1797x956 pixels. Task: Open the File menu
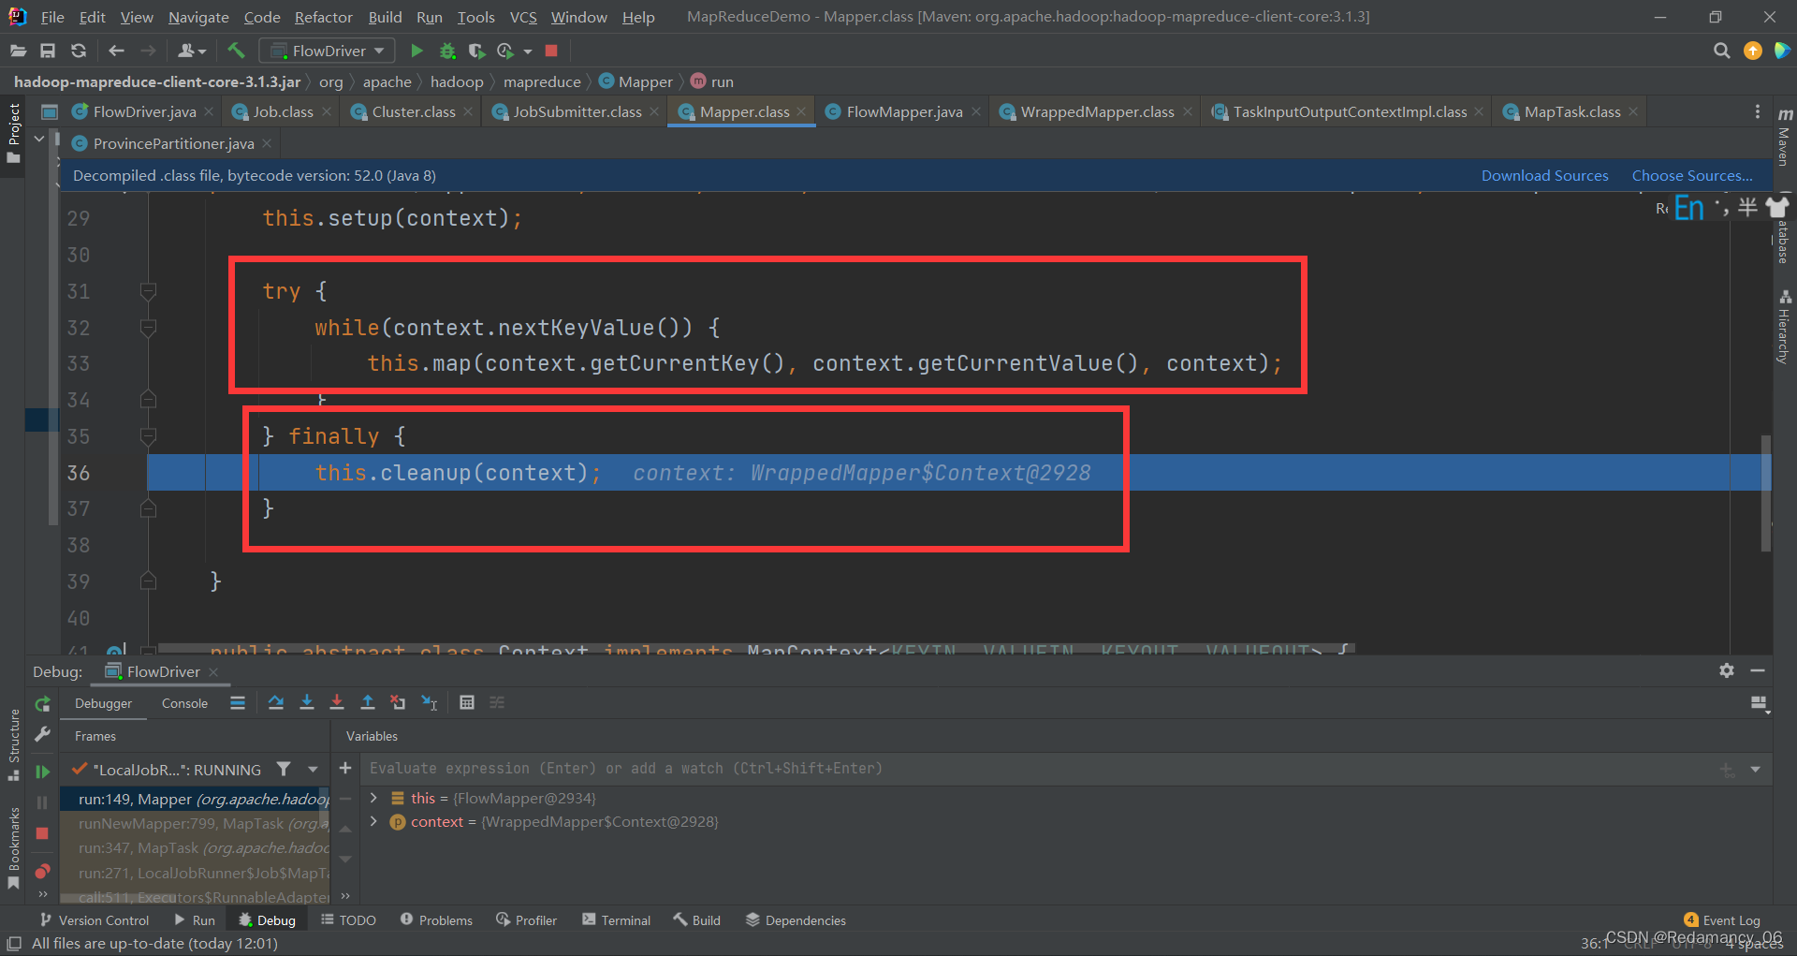[52, 17]
